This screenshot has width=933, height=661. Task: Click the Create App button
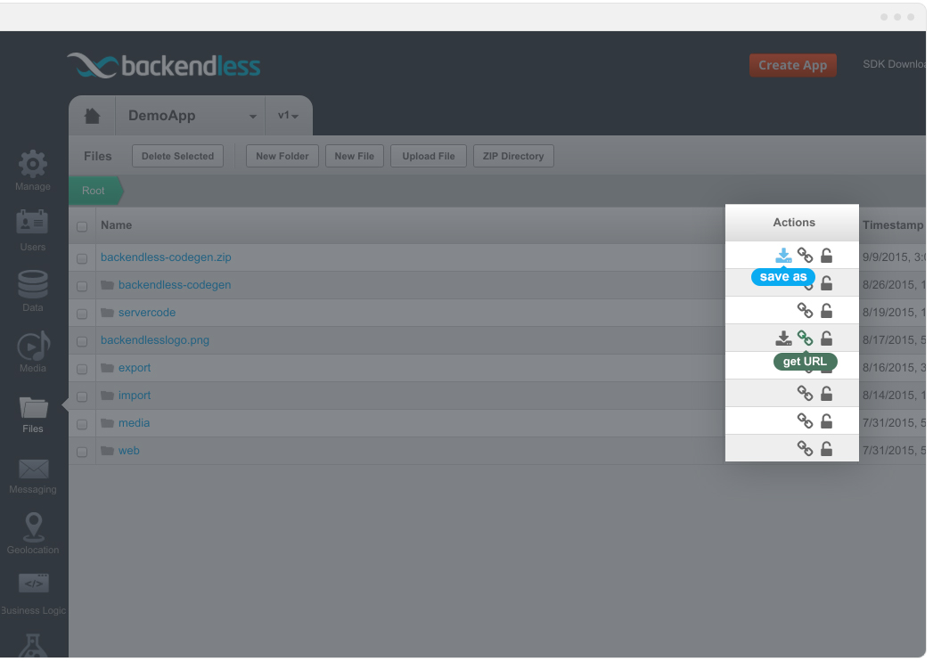coord(792,65)
